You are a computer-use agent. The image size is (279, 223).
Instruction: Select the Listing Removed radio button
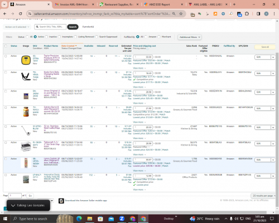pos(75,37)
